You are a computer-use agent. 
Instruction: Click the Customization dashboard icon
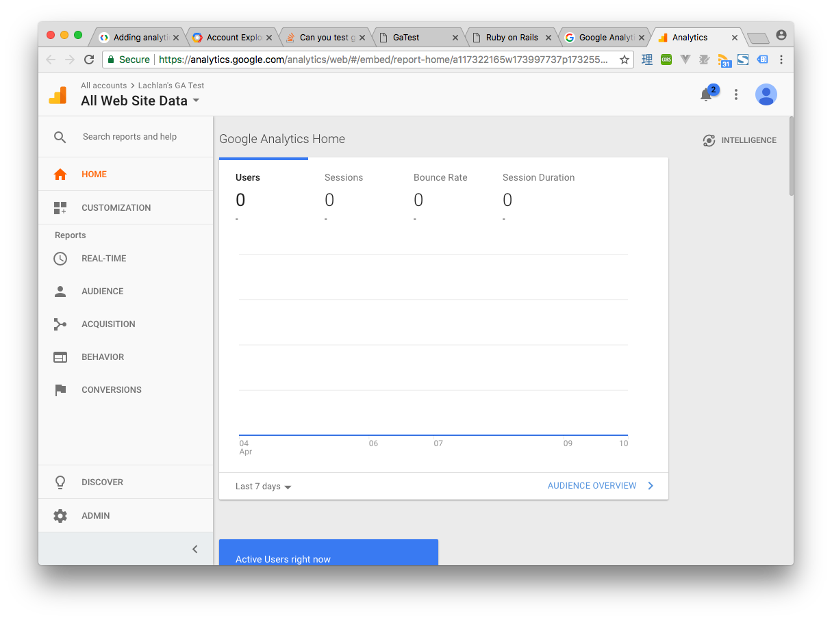[60, 208]
